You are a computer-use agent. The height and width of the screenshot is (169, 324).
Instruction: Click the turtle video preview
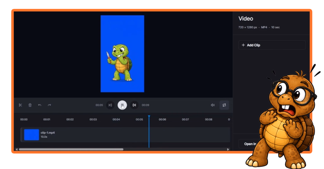tap(122, 54)
